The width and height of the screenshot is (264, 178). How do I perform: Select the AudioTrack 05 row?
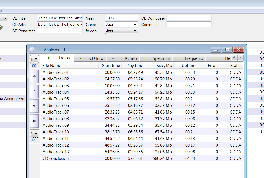point(142,99)
